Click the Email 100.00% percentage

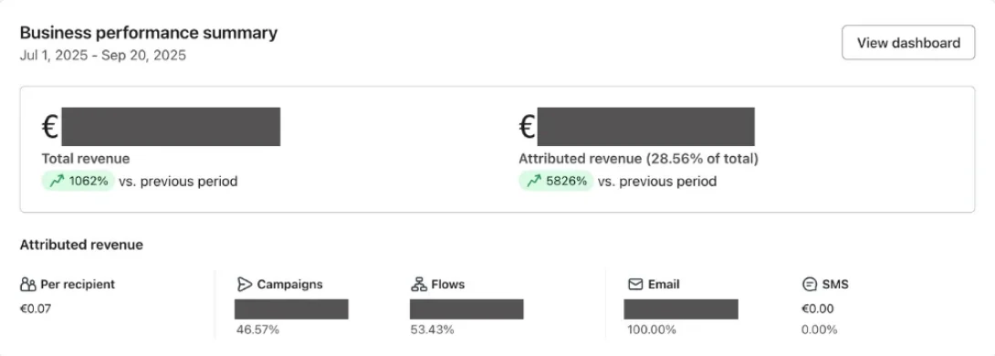(652, 330)
